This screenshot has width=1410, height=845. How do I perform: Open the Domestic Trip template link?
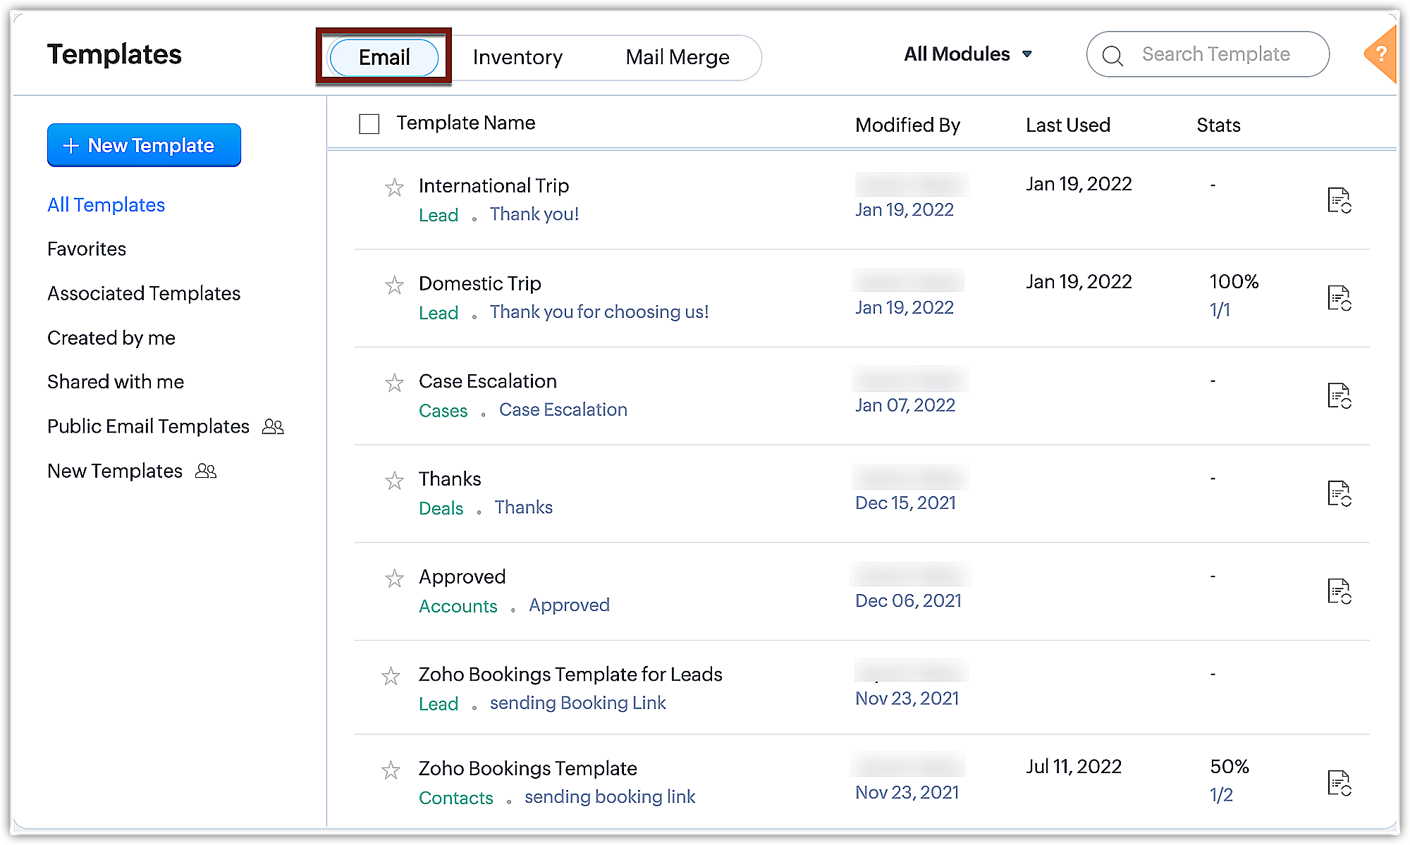click(x=479, y=283)
